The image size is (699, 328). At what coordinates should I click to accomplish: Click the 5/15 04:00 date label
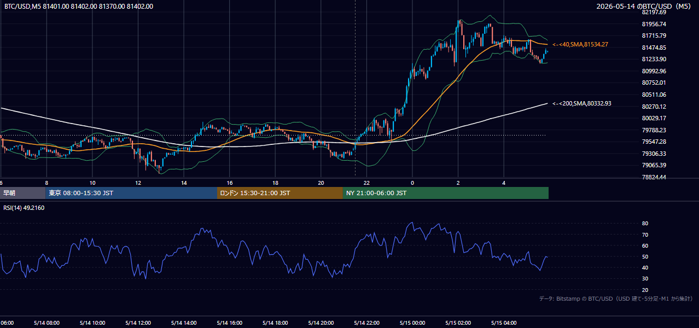coord(503,323)
